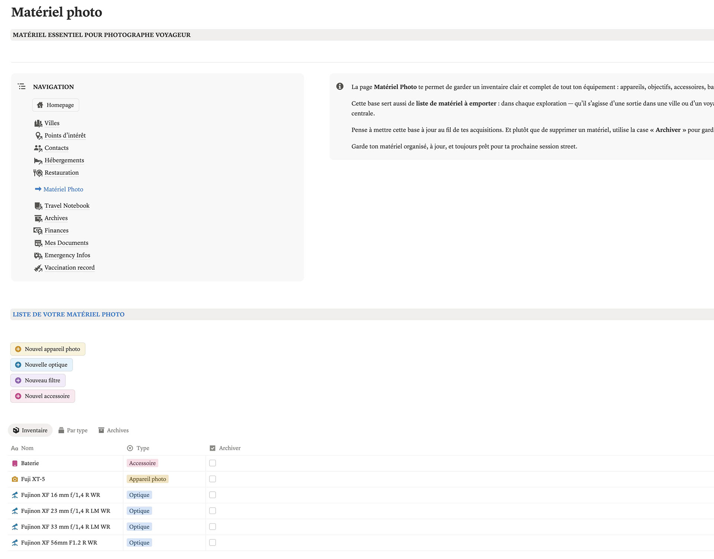Check the Archiver box for Baterie

coord(212,463)
